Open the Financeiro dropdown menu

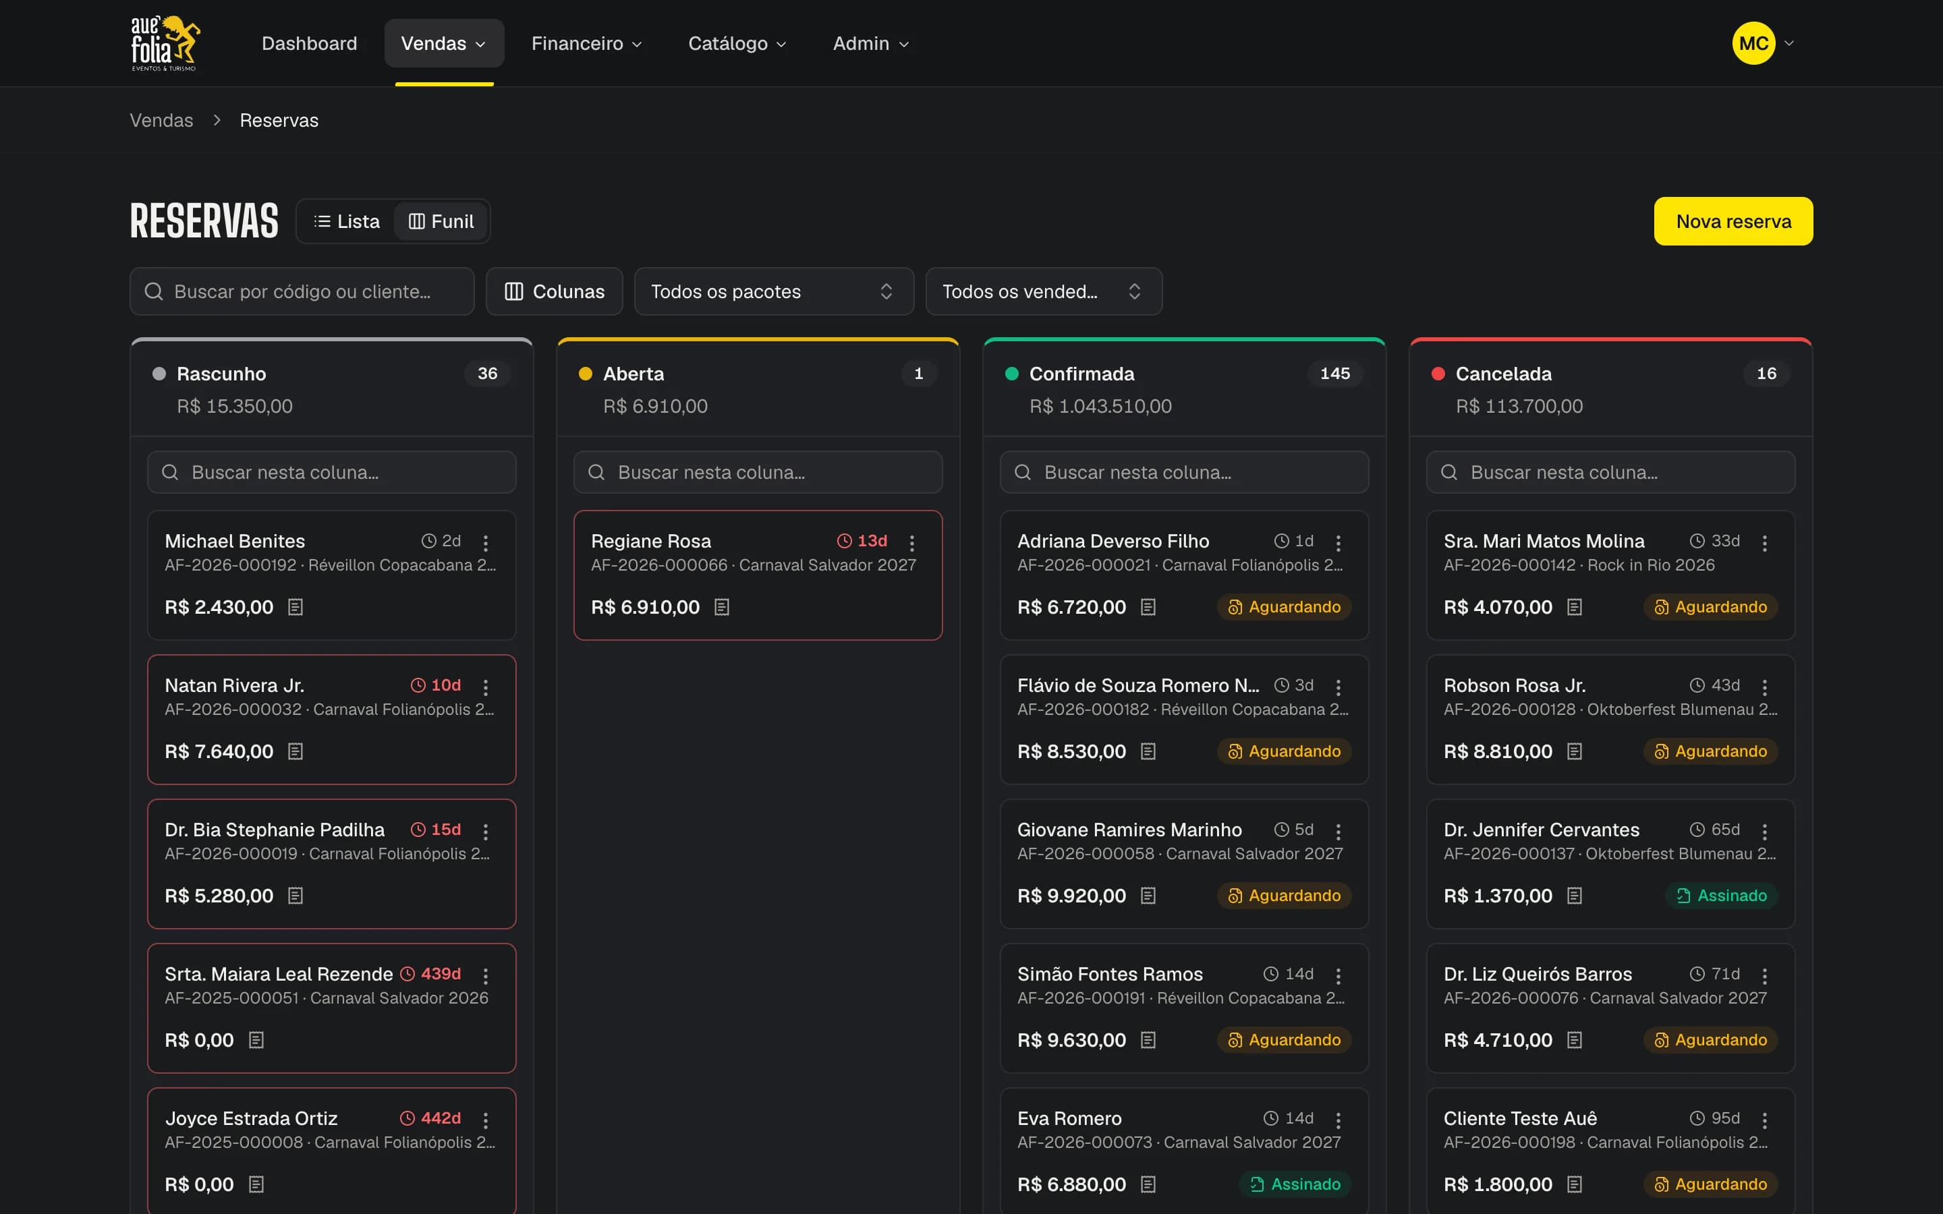[x=587, y=43]
